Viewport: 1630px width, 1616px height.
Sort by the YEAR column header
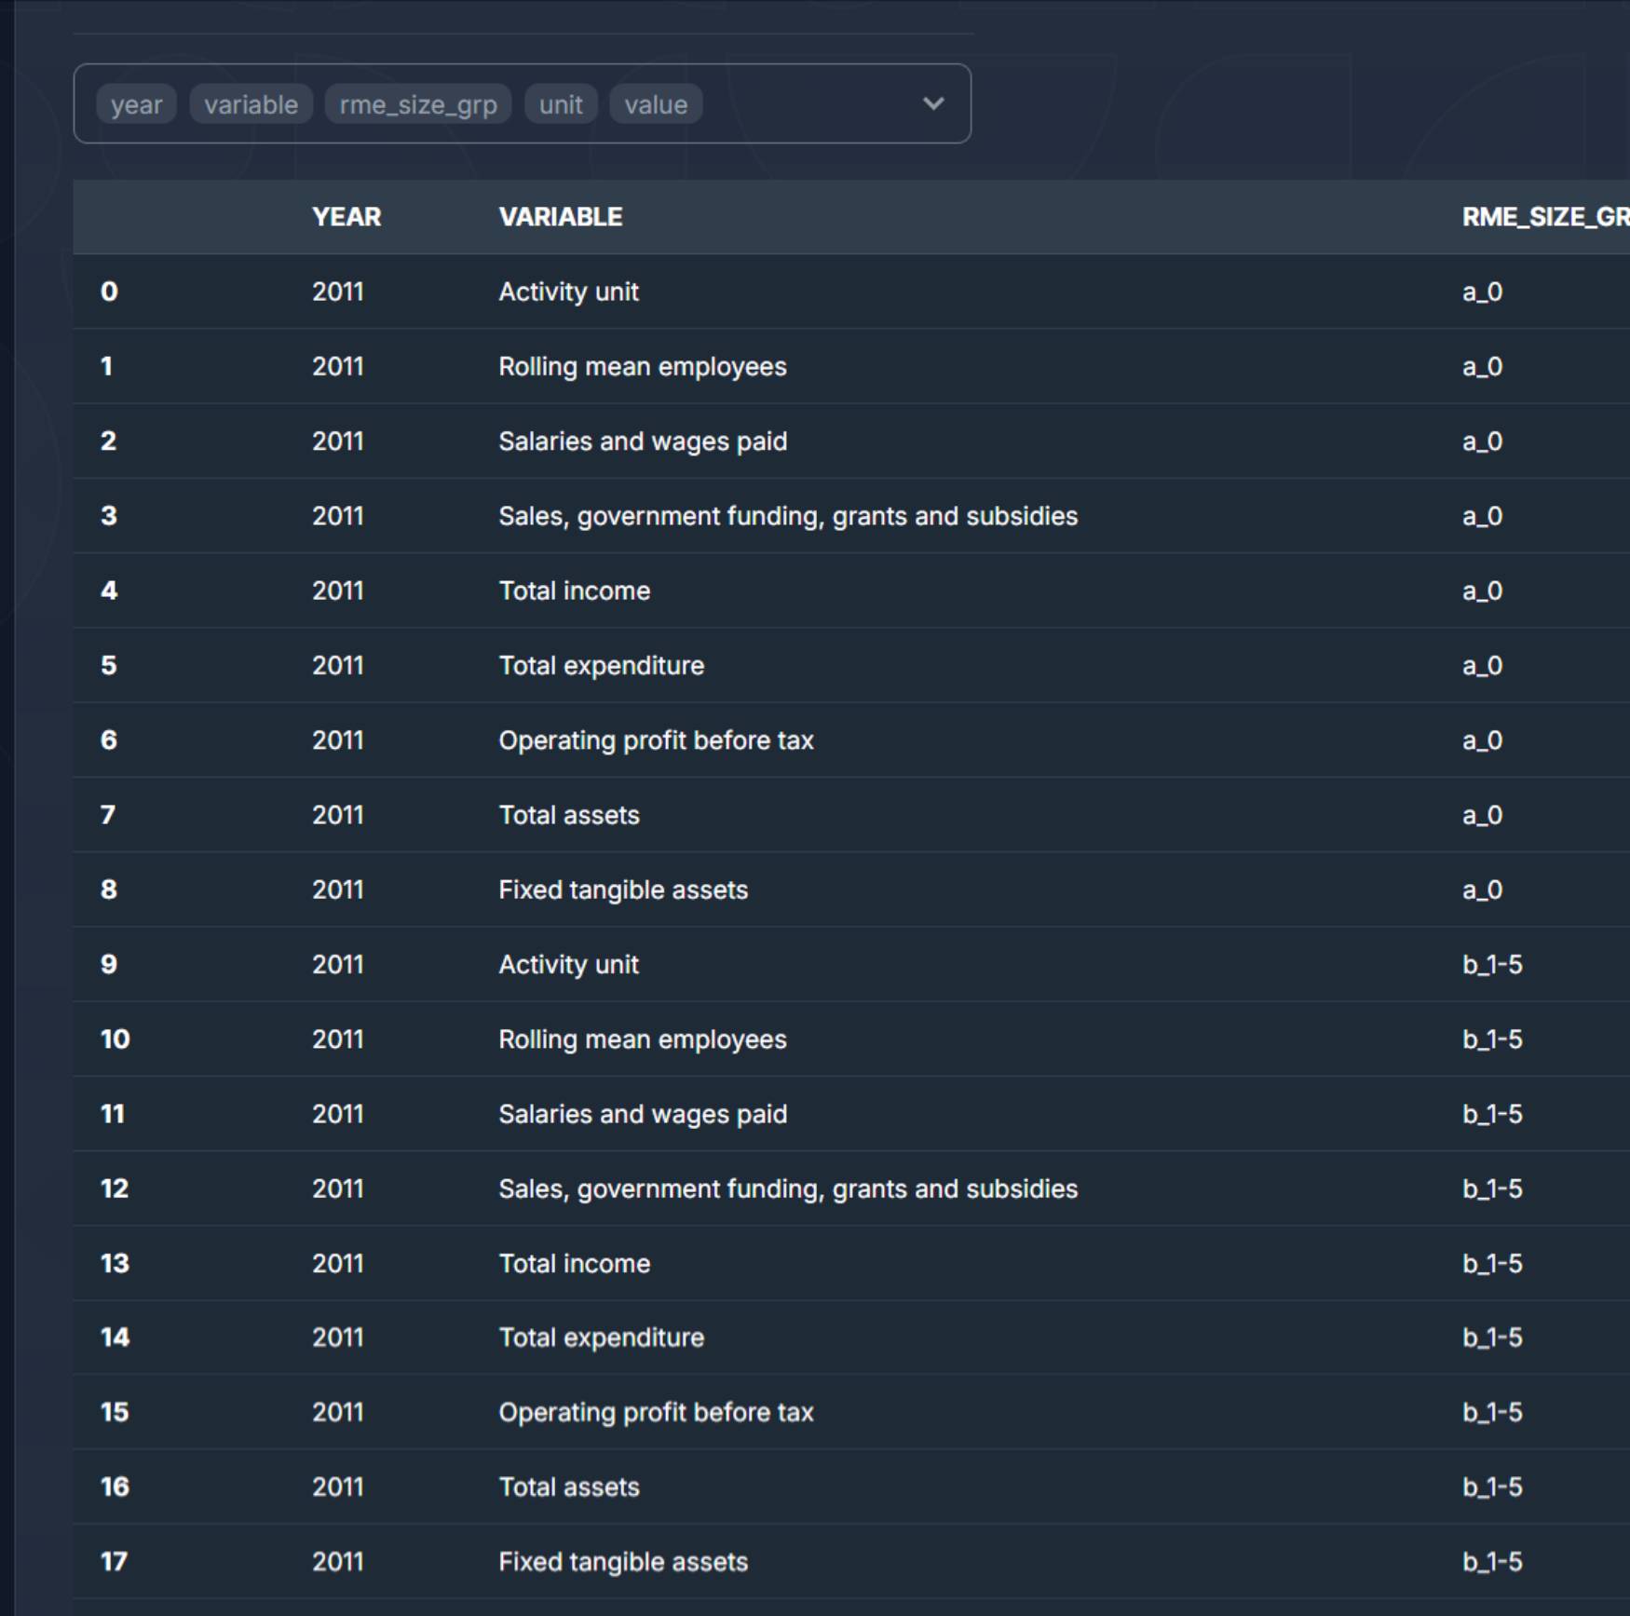point(346,217)
